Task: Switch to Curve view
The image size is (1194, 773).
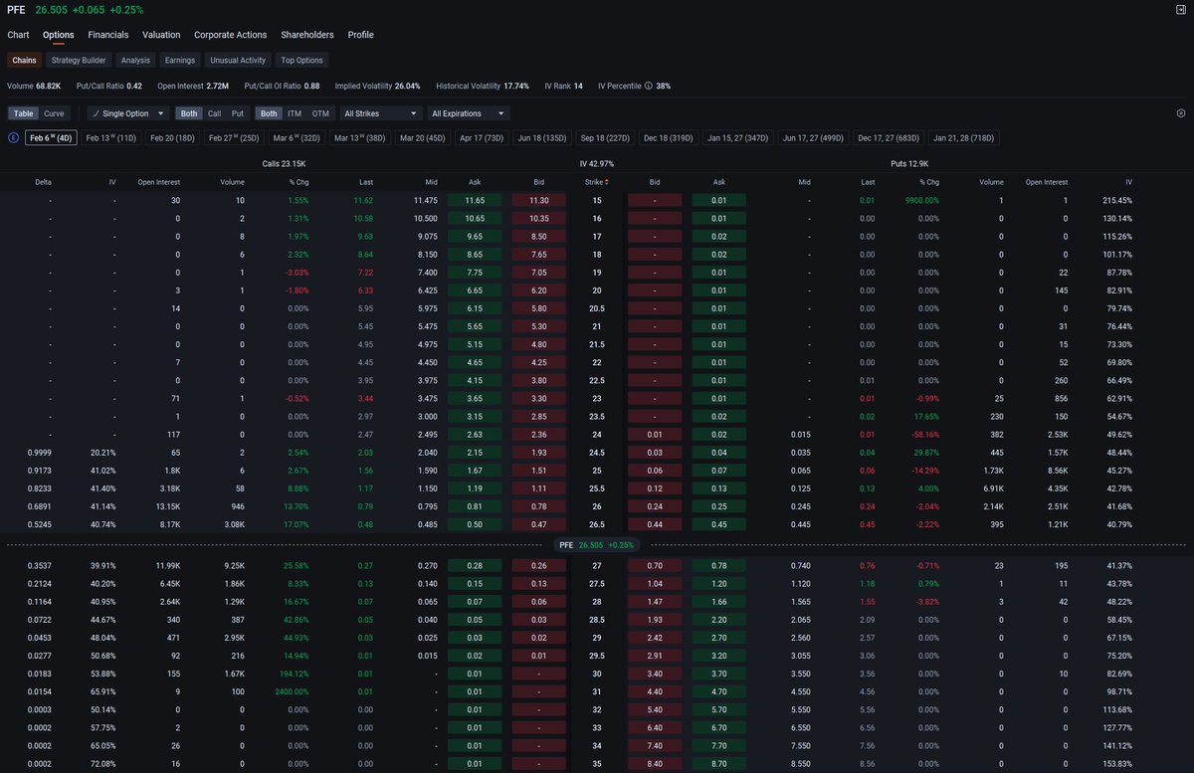Action: click(x=54, y=113)
